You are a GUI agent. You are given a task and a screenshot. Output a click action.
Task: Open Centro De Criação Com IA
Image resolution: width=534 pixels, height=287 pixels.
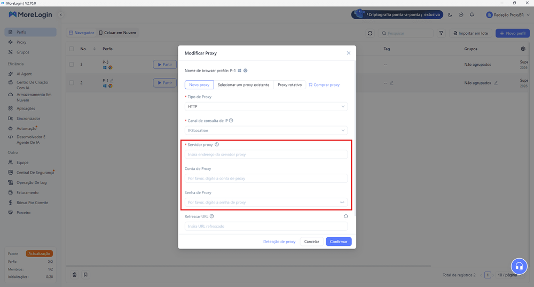30,85
